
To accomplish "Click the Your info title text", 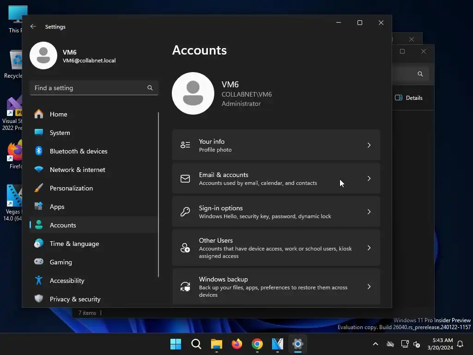I will pos(212,141).
